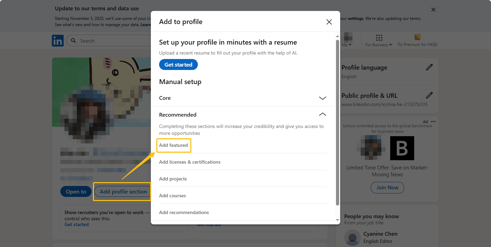Close the Add to profile dialog

point(329,22)
